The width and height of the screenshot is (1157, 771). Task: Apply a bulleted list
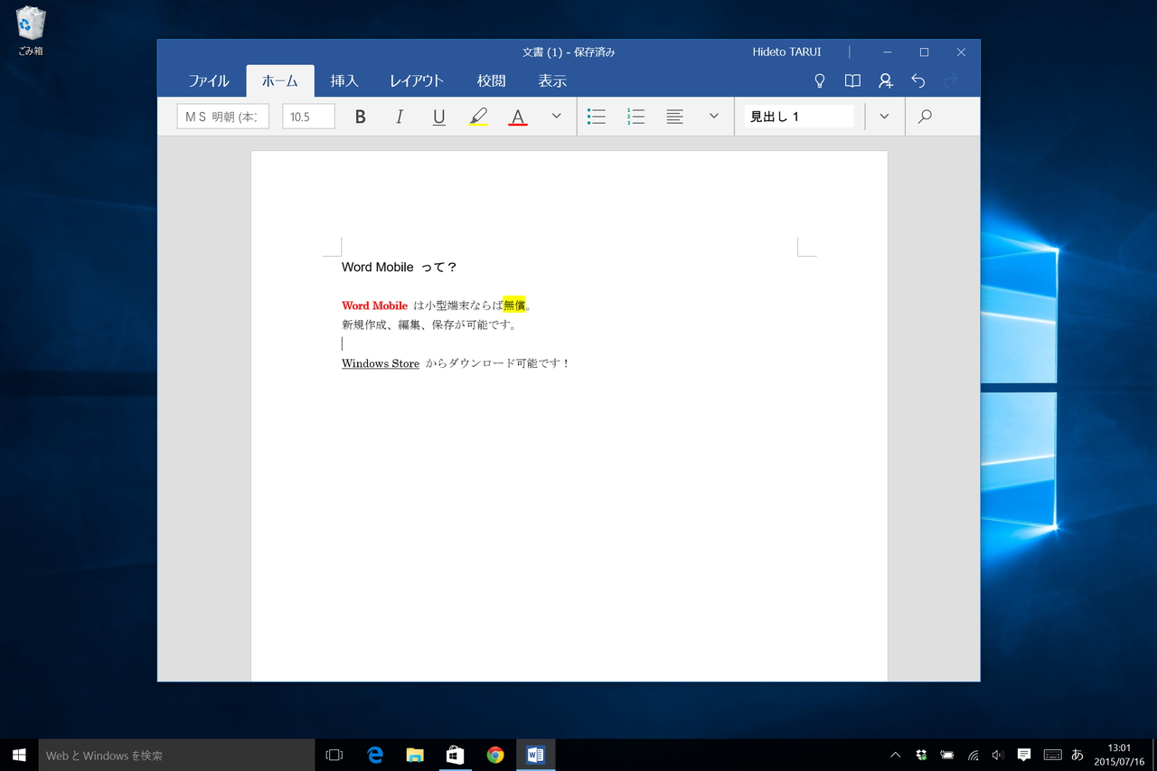[x=596, y=116]
